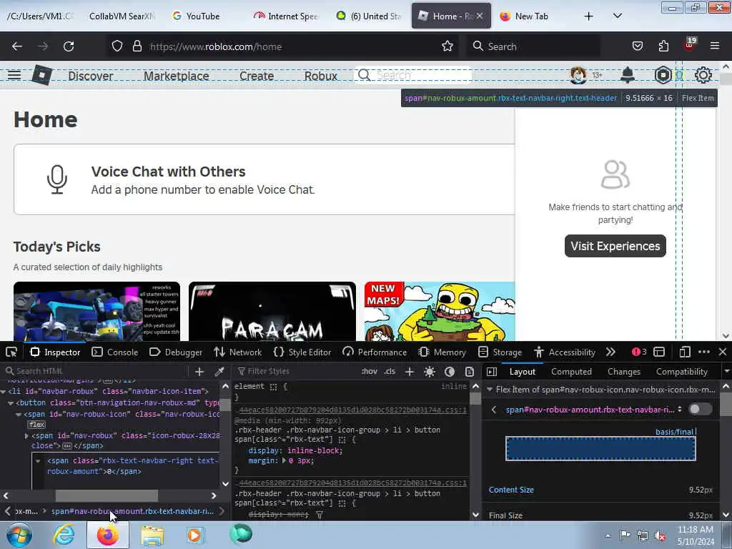Viewport: 732px width, 549px height.
Task: Collapse the span#nav-robux-icon node
Action: pos(18,415)
